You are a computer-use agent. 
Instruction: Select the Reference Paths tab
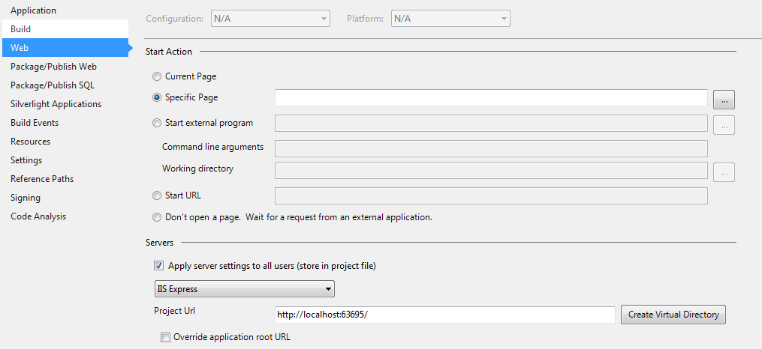[x=42, y=179]
